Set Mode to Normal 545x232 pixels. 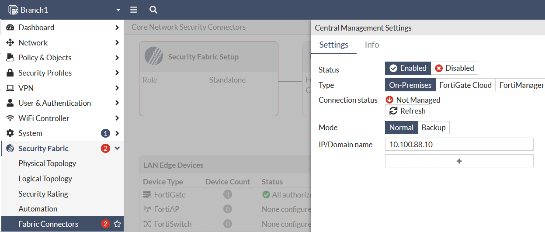click(401, 128)
